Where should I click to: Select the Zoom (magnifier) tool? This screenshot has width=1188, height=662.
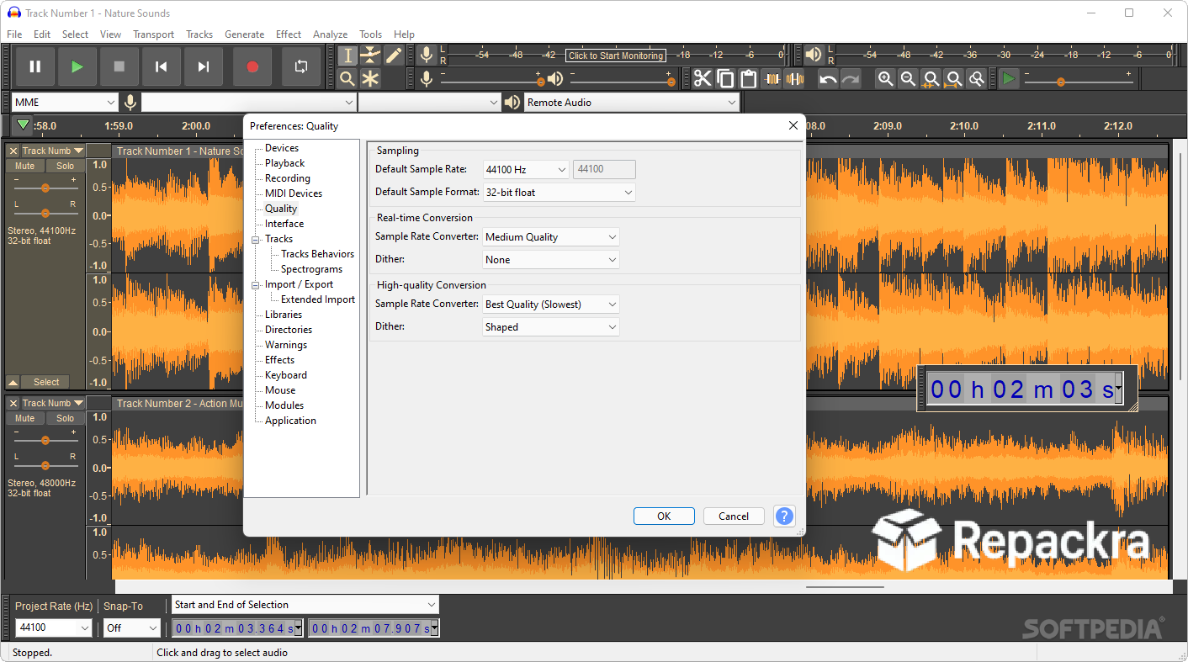coord(347,79)
